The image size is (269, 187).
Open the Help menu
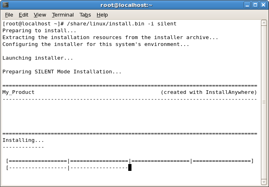click(x=102, y=15)
